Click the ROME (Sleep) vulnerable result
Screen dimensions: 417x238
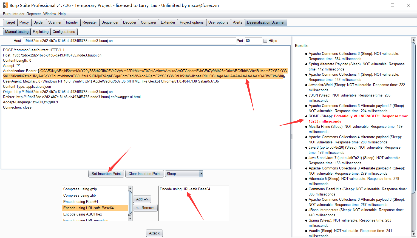[x=358, y=119]
